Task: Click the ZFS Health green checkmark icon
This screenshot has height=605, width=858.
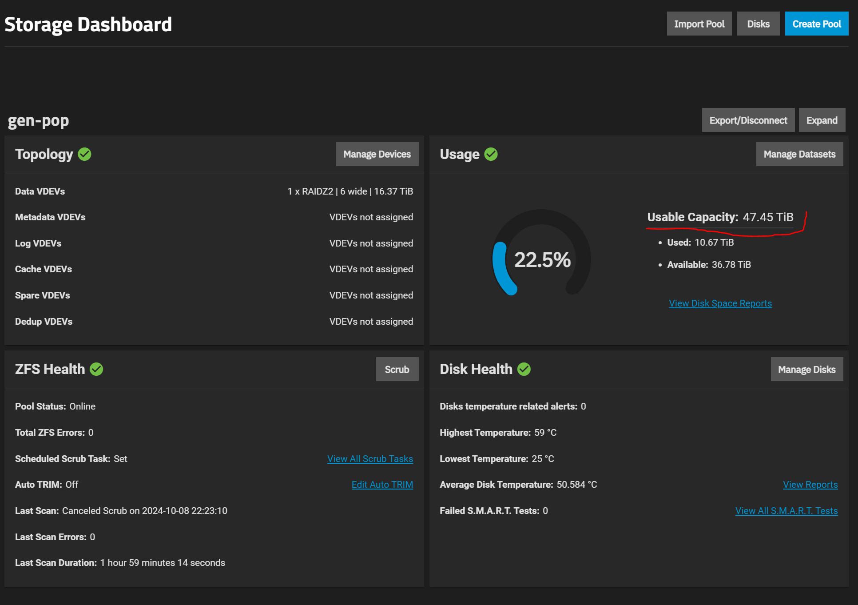Action: point(96,369)
